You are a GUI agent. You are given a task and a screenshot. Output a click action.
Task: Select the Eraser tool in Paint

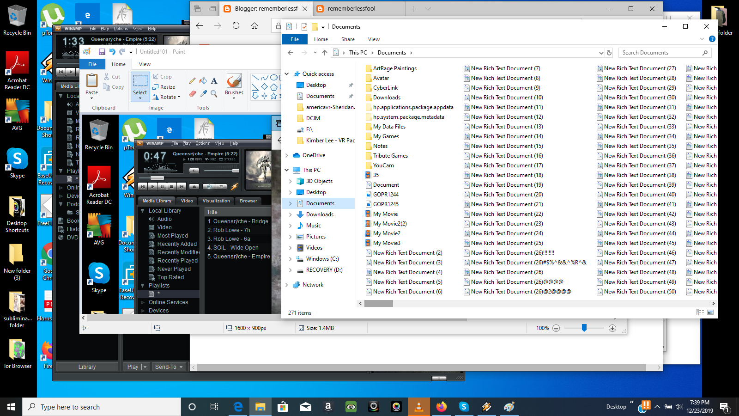pos(192,93)
